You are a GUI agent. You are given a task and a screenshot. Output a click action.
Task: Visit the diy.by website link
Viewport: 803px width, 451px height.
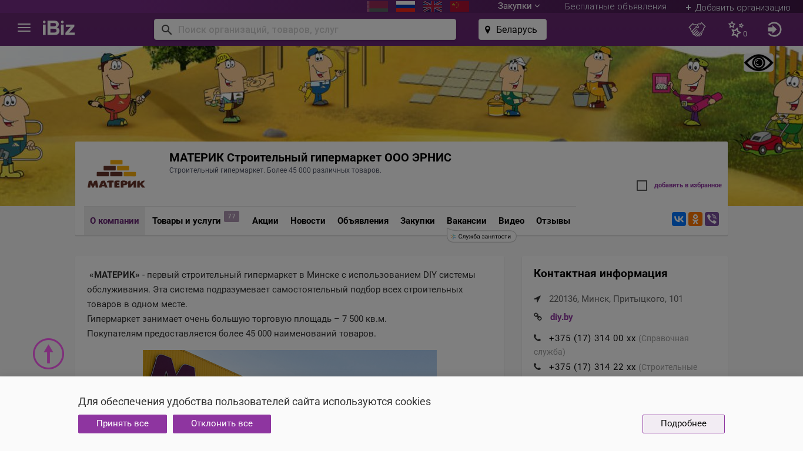coord(561,317)
